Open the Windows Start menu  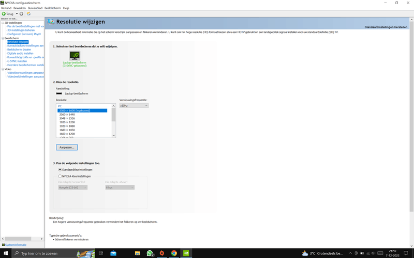tap(6, 253)
